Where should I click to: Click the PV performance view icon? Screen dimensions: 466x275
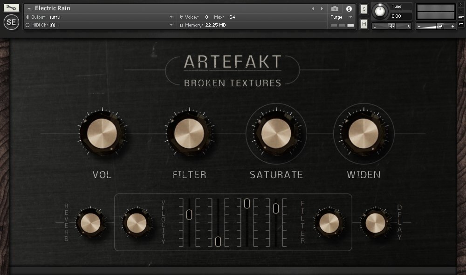coord(462,24)
